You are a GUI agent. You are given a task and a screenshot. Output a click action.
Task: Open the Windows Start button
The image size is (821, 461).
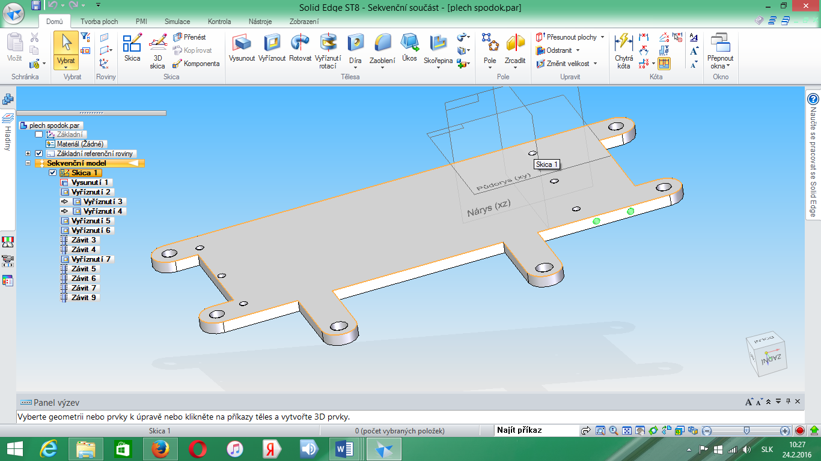click(x=14, y=449)
